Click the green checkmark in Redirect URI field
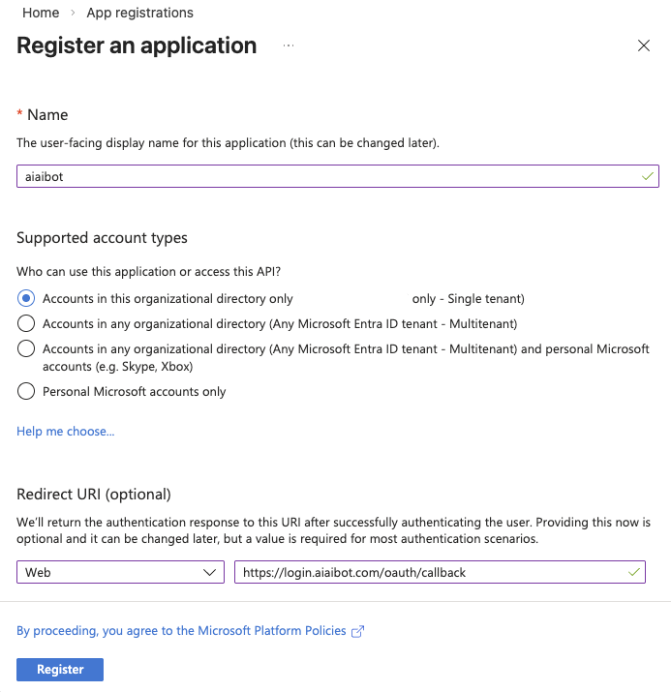The width and height of the screenshot is (671, 692). coord(634,572)
